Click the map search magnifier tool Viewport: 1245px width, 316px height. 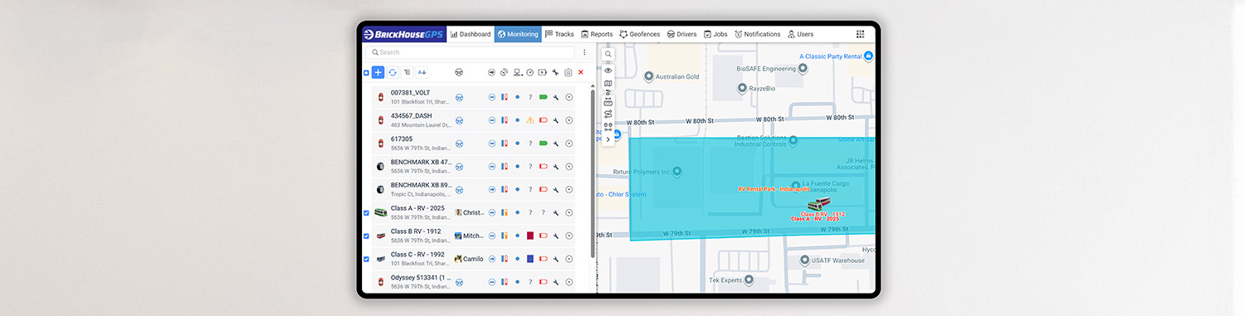(x=608, y=54)
